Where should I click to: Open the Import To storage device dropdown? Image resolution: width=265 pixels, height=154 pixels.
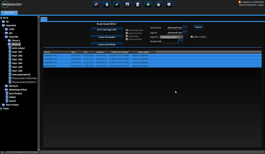[171, 37]
